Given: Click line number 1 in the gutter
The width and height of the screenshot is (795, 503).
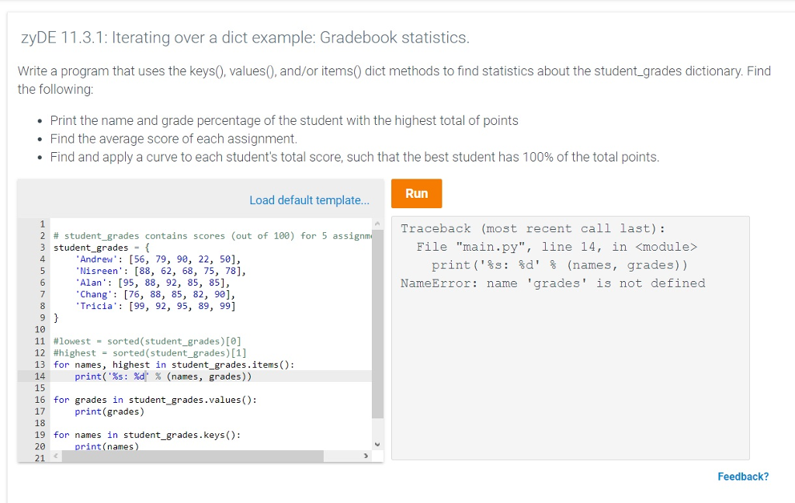Looking at the screenshot, I should (41, 224).
